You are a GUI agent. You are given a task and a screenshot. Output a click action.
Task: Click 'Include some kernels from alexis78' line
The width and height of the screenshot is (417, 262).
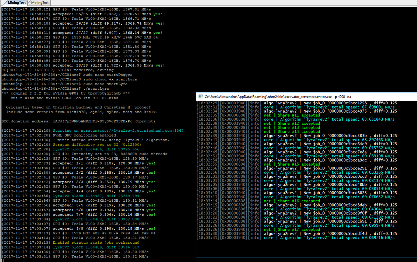pos(82,112)
